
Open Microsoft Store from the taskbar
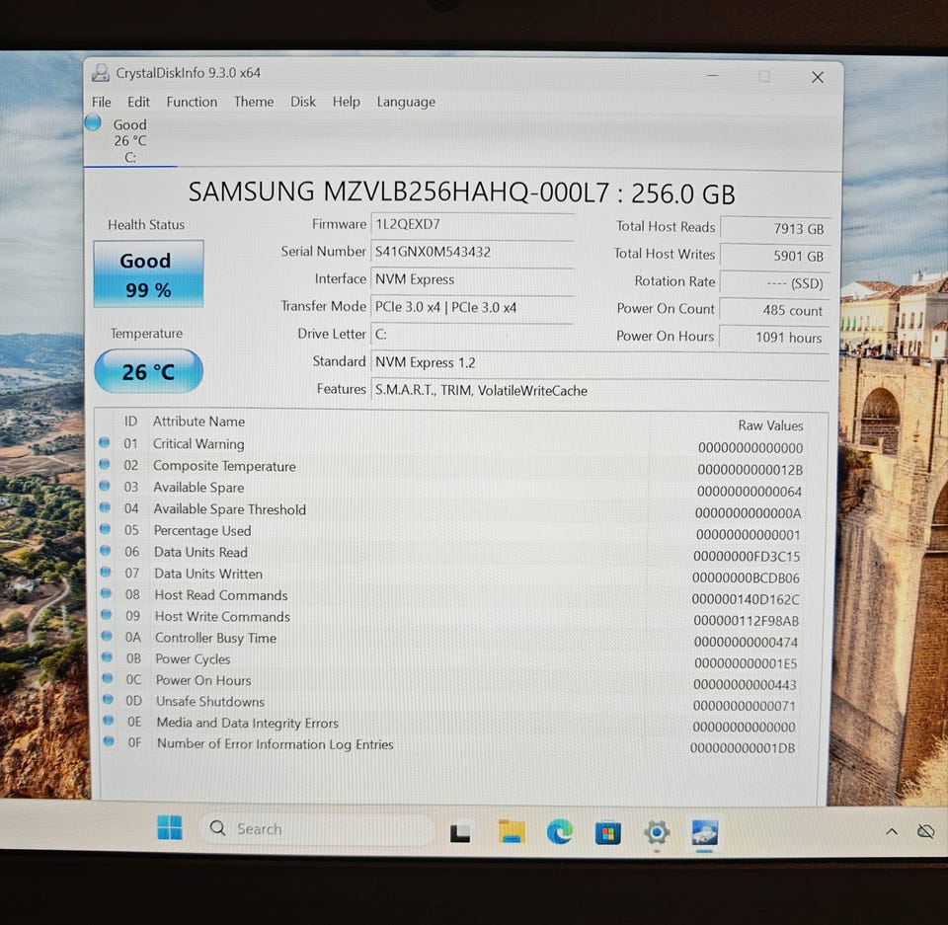pos(607,833)
